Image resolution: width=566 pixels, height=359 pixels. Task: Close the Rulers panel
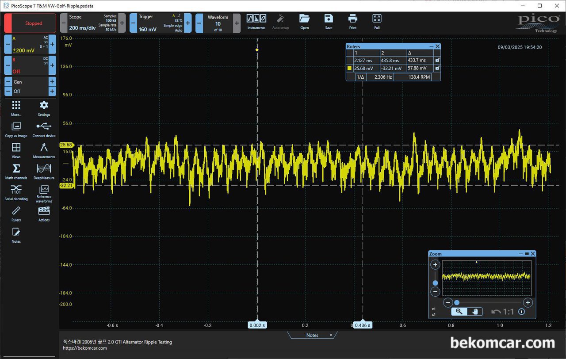(x=438, y=46)
